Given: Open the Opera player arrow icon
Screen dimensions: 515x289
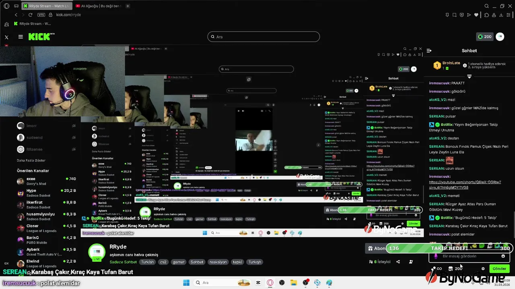Looking at the screenshot, I should [x=469, y=15].
